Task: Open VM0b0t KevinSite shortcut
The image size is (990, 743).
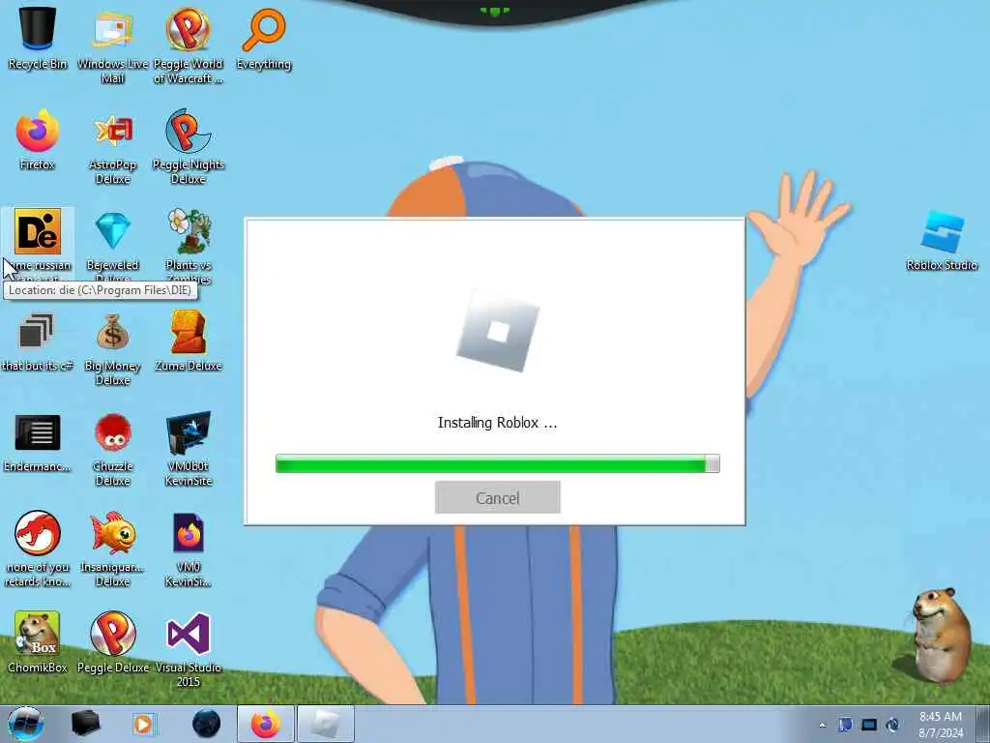Action: click(189, 449)
